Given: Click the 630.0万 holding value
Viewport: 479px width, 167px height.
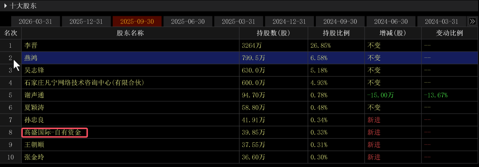Looking at the screenshot, I should 253,70.
